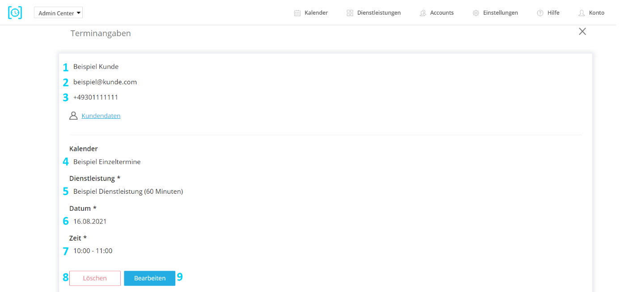Click the gear icon beside Einstellungen
The height and width of the screenshot is (292, 620).
point(476,13)
